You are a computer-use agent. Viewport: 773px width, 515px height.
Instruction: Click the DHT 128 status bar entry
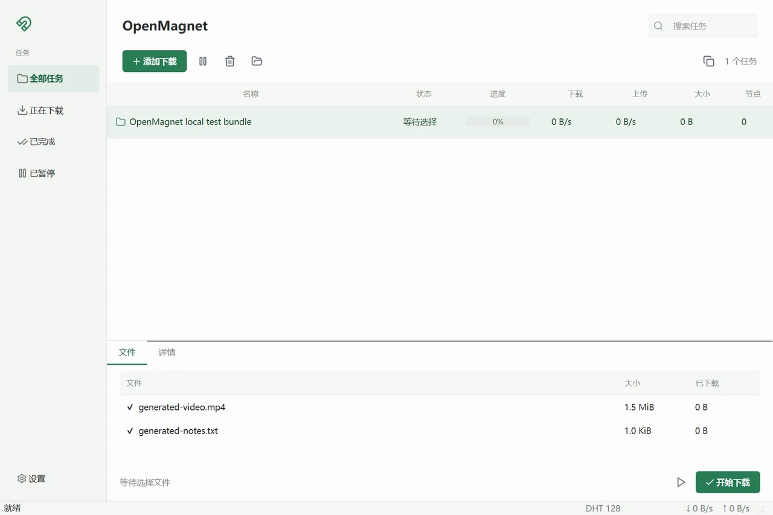(x=603, y=508)
